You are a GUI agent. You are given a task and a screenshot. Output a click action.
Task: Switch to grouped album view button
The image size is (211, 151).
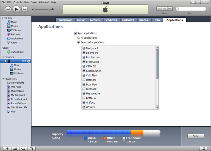[x=164, y=9]
